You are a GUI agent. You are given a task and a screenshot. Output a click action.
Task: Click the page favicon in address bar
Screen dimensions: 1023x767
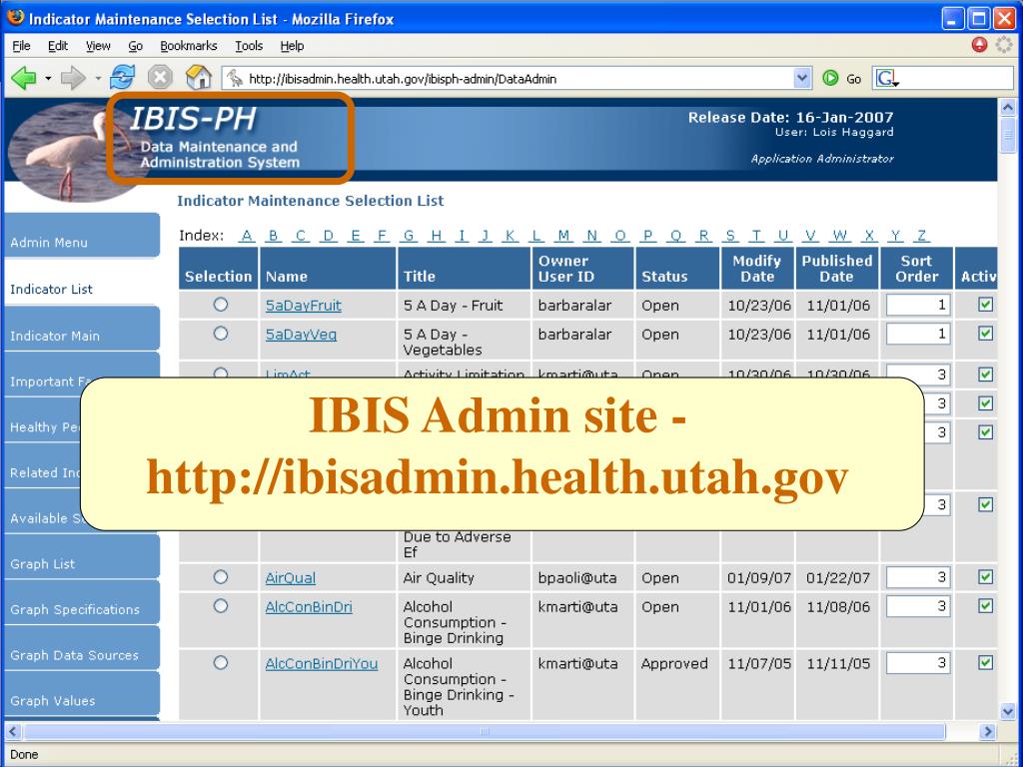(x=234, y=79)
